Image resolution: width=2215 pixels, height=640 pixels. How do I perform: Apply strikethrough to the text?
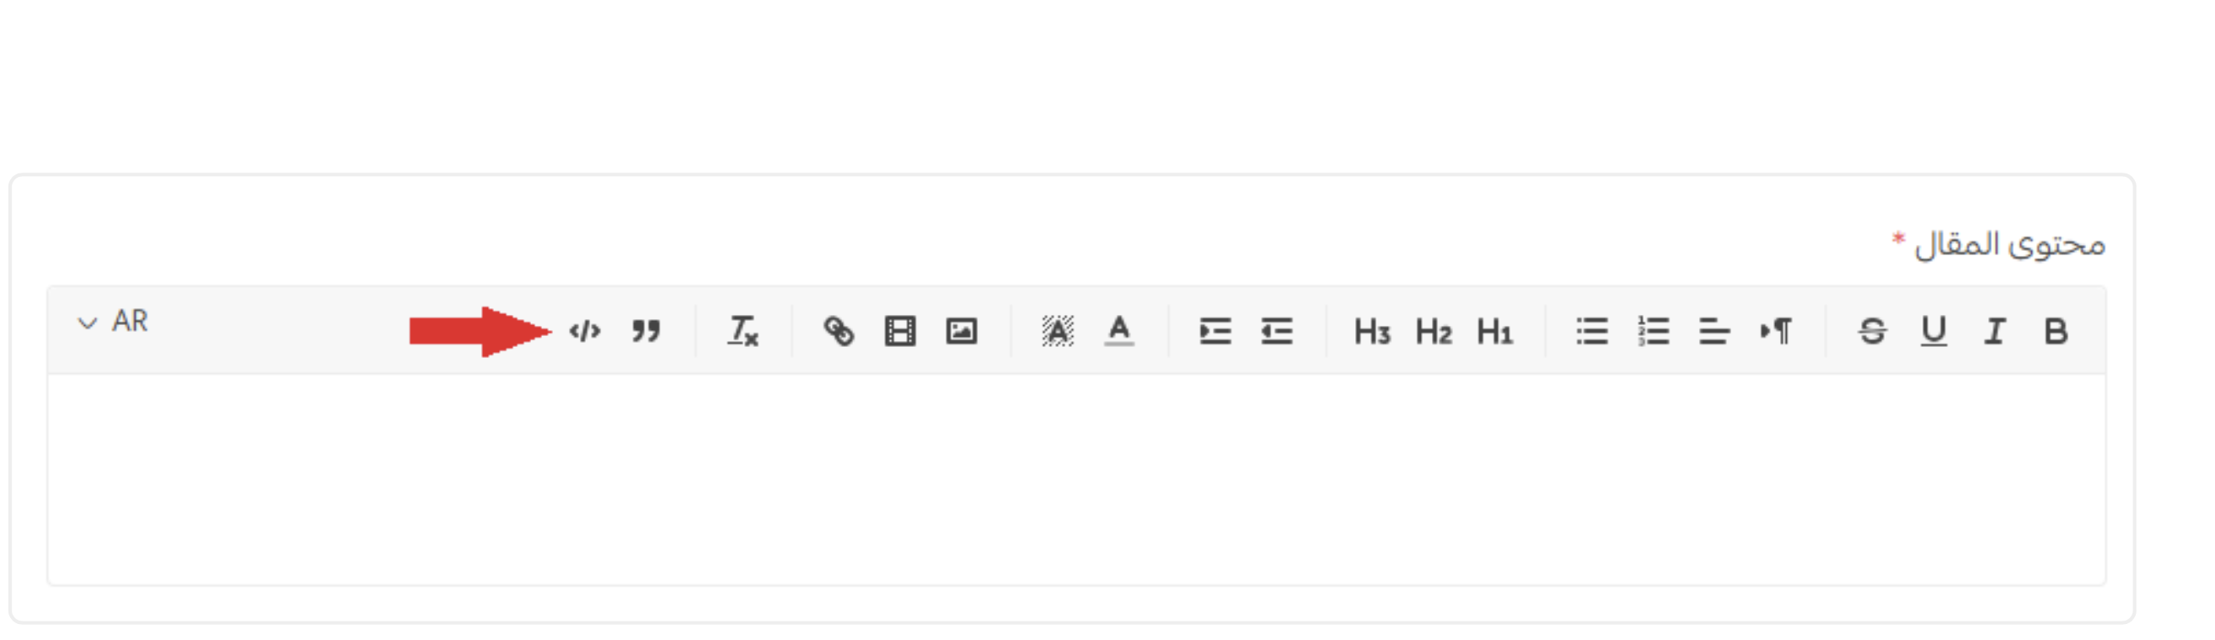coord(1872,331)
